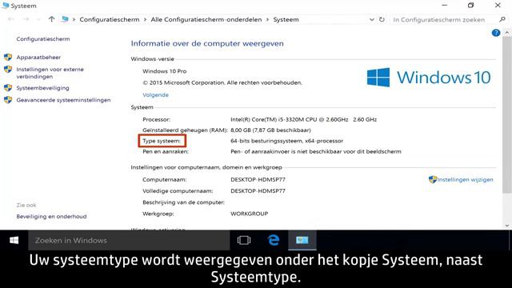Restore down the Systeem window
The image size is (512, 288).
coord(470,6)
